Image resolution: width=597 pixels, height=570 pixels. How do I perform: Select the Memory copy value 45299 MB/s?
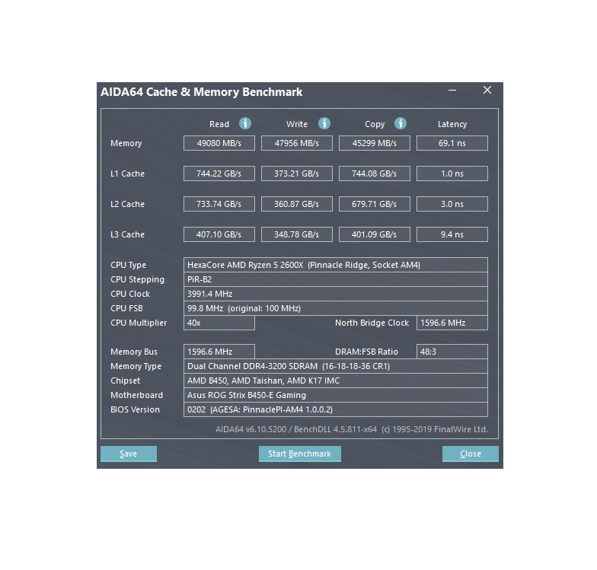pyautogui.click(x=375, y=143)
